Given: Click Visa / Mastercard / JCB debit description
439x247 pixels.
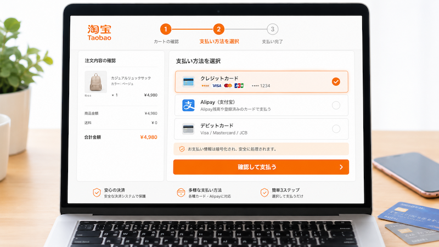Looking at the screenshot, I should point(224,133).
